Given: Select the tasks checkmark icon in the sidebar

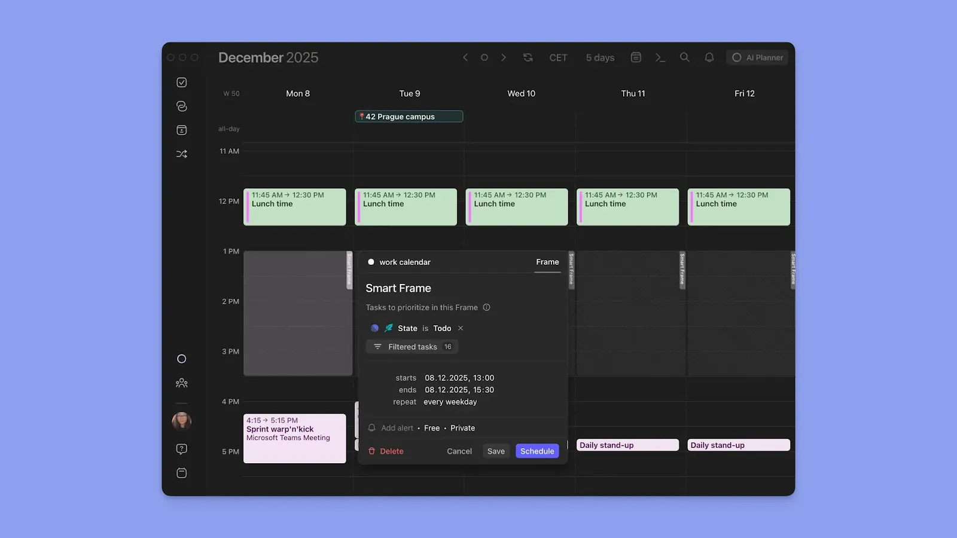Looking at the screenshot, I should [x=182, y=82].
